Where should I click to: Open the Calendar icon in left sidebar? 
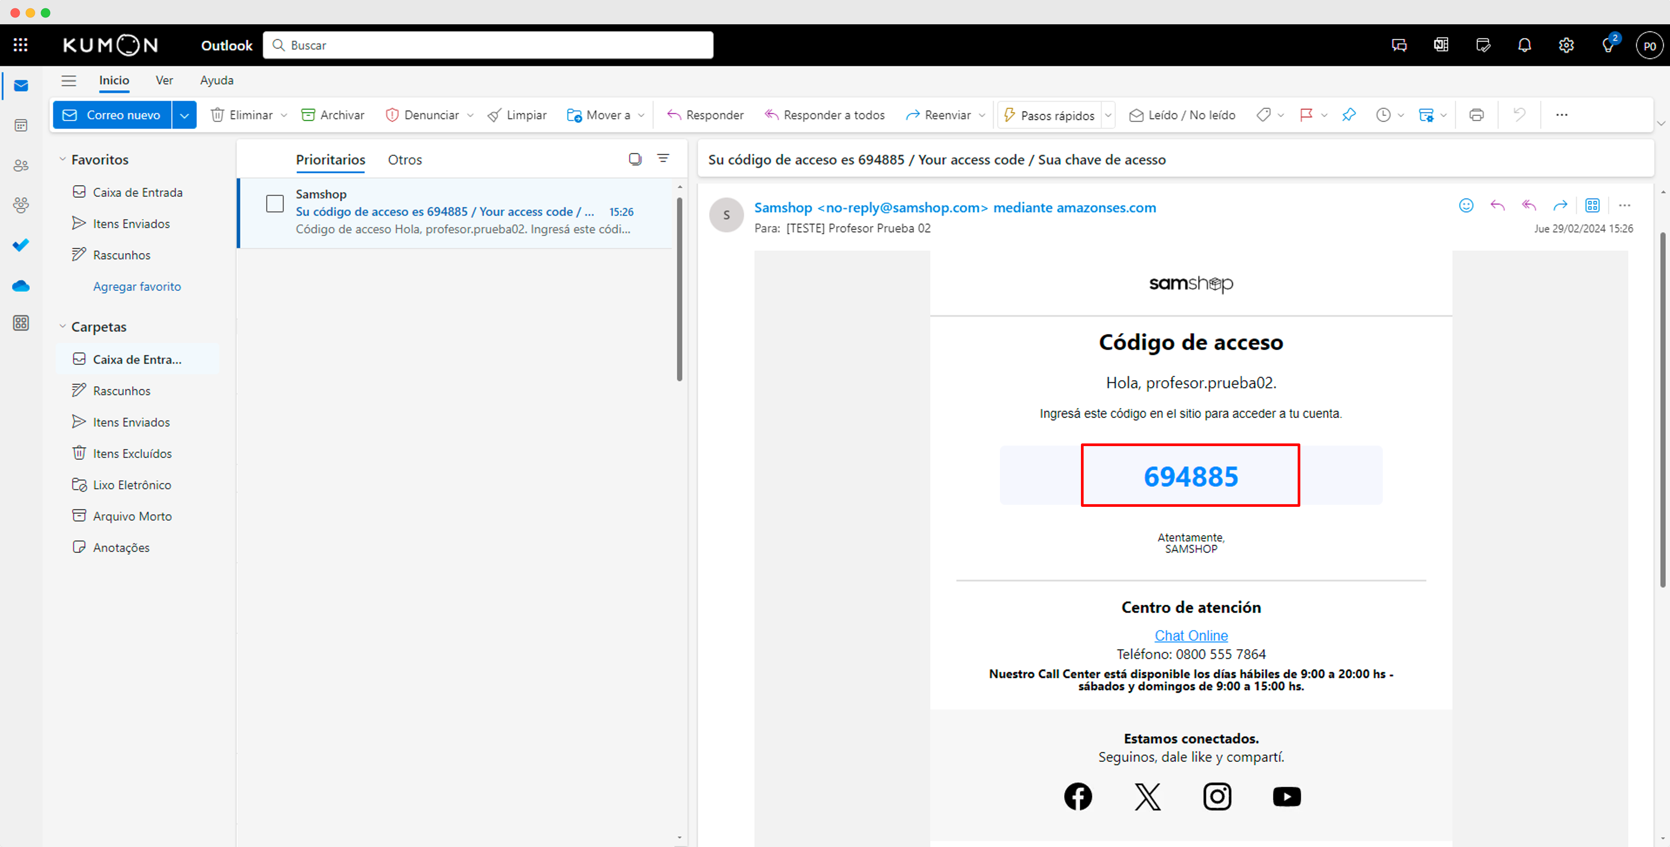click(x=21, y=125)
